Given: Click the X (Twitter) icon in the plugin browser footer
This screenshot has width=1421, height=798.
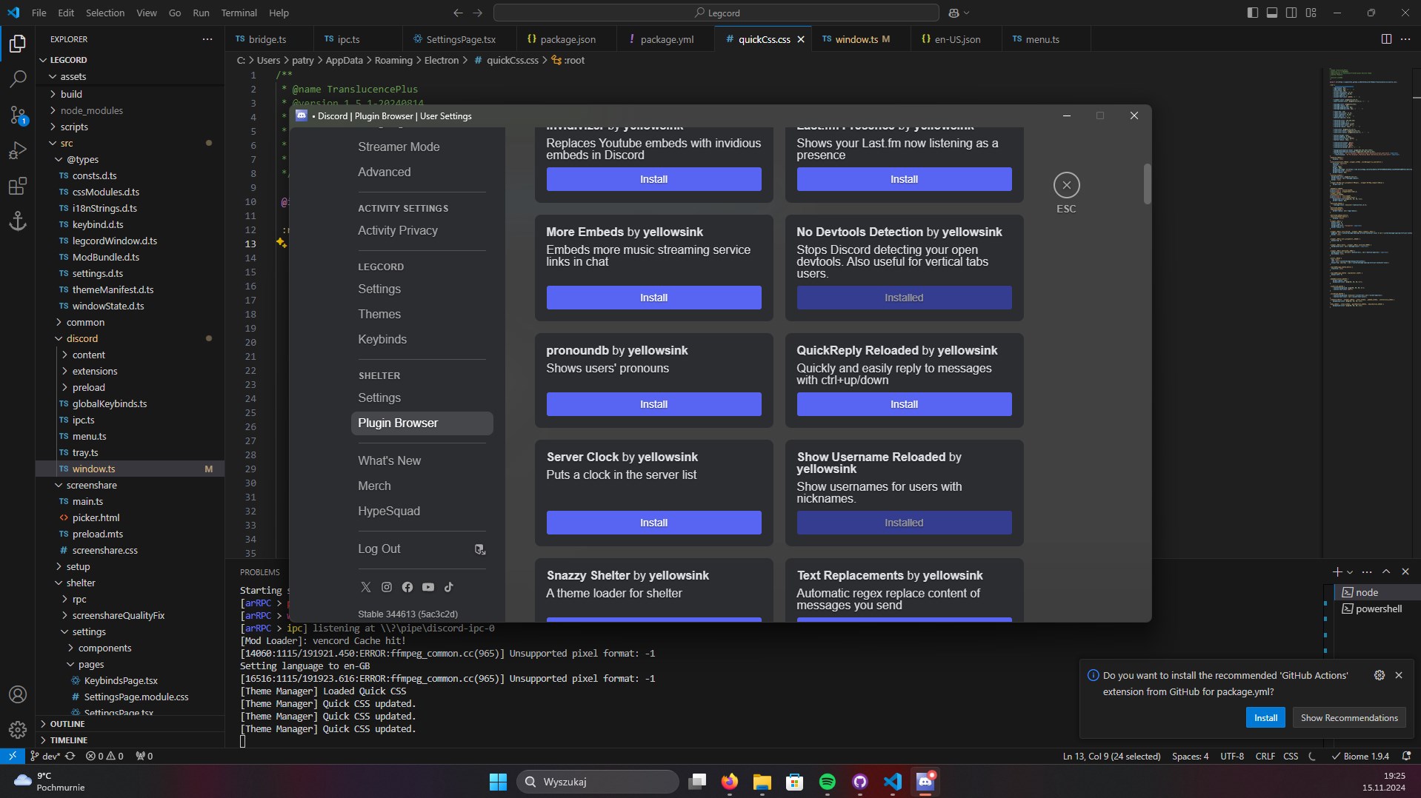Looking at the screenshot, I should pyautogui.click(x=365, y=586).
